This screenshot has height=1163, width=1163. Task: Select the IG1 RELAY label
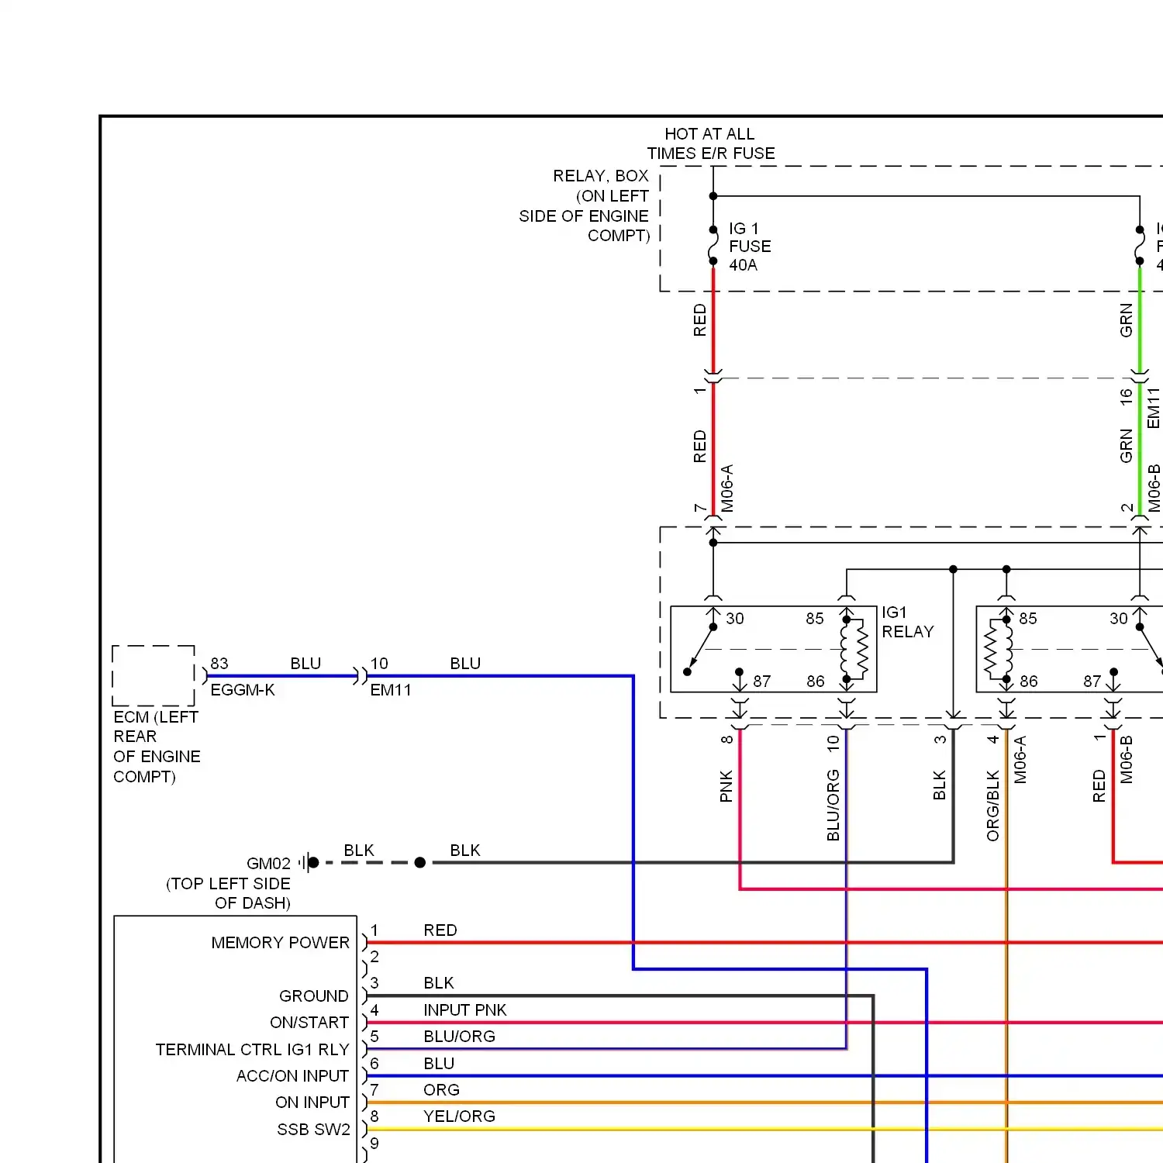point(907,622)
